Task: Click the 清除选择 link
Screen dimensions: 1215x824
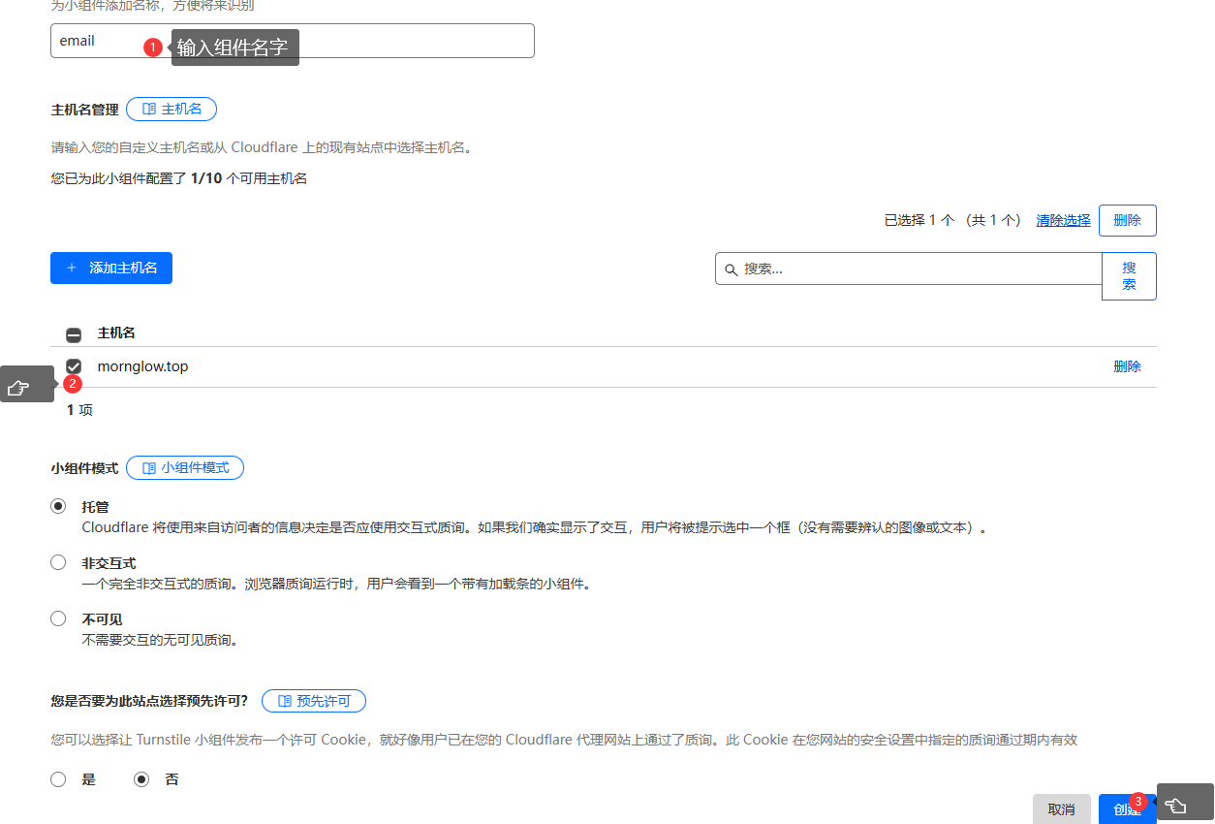Action: click(x=1063, y=220)
